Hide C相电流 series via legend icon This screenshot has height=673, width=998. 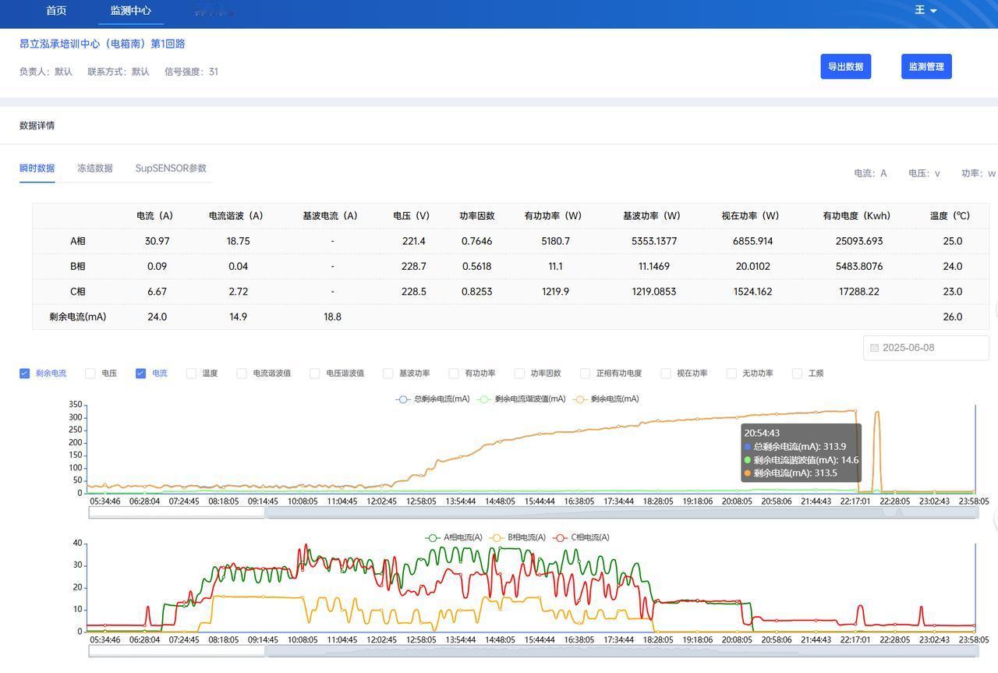pyautogui.click(x=560, y=538)
